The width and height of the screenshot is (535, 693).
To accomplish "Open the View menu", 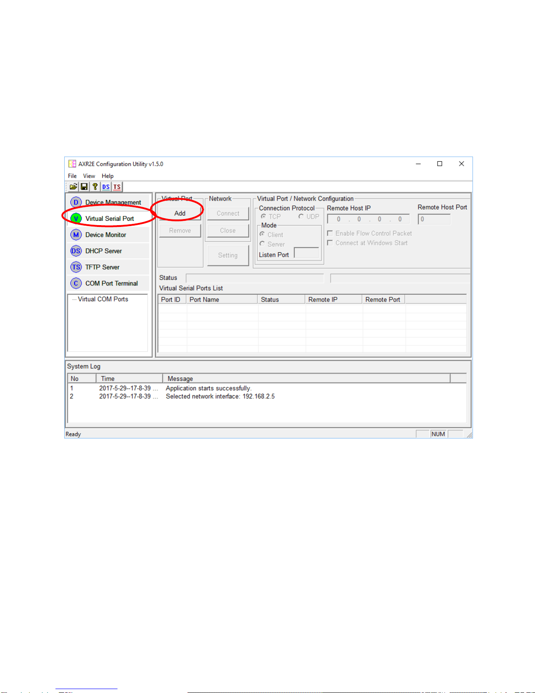I will [x=89, y=176].
